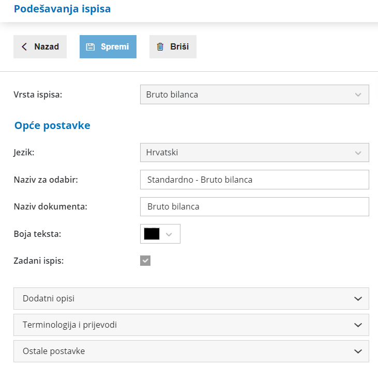Click the floppy disk save icon
378x385 pixels.
[x=90, y=47]
